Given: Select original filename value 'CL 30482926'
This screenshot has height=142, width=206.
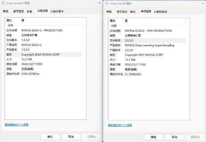Looking at the screenshot, I should click(133, 74).
